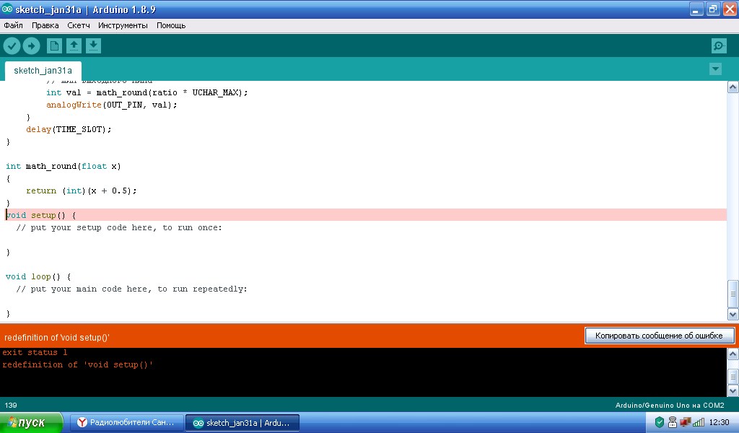Expand the tab options dropdown arrow
This screenshot has width=739, height=433.
715,69
